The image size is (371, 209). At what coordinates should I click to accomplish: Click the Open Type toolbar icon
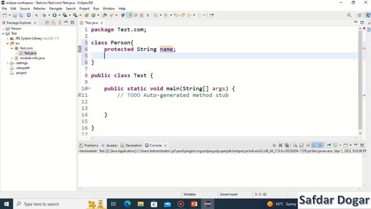tap(104, 15)
